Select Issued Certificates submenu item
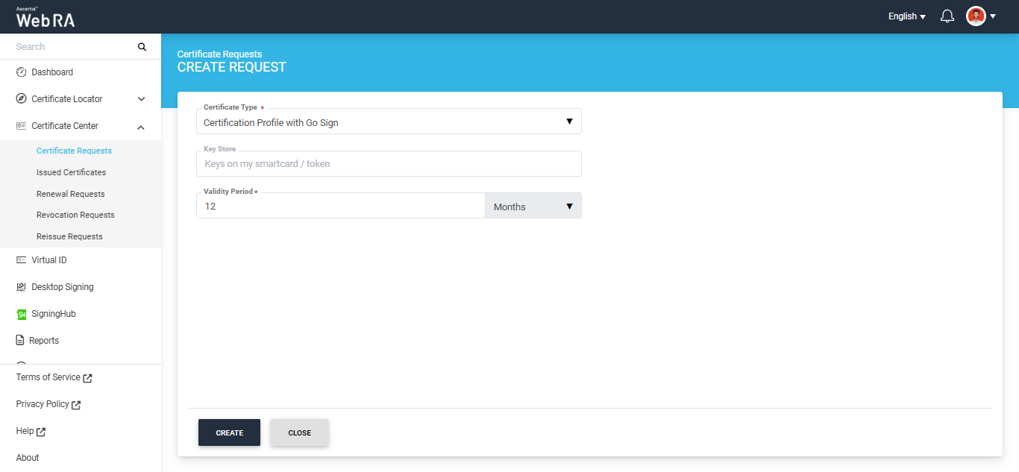The height and width of the screenshot is (472, 1019). pyautogui.click(x=71, y=172)
